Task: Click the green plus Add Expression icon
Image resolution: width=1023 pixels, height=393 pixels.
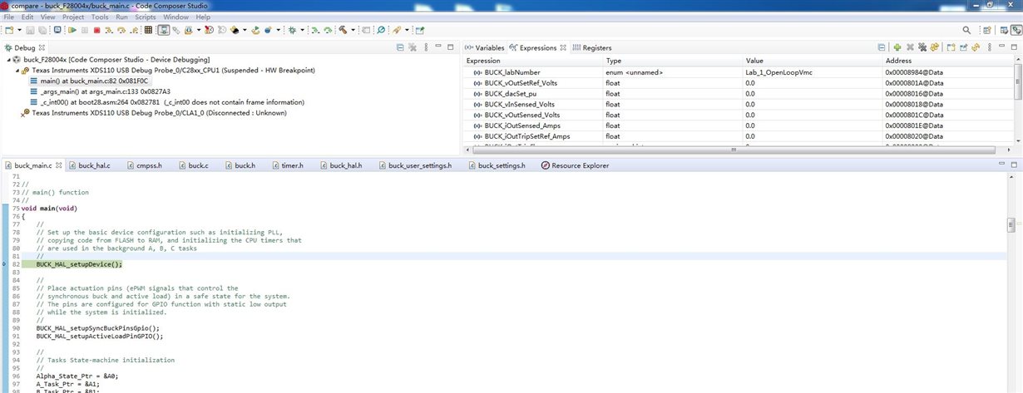Action: tap(897, 47)
